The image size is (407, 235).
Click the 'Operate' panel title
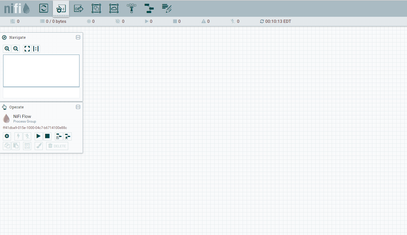click(16, 107)
